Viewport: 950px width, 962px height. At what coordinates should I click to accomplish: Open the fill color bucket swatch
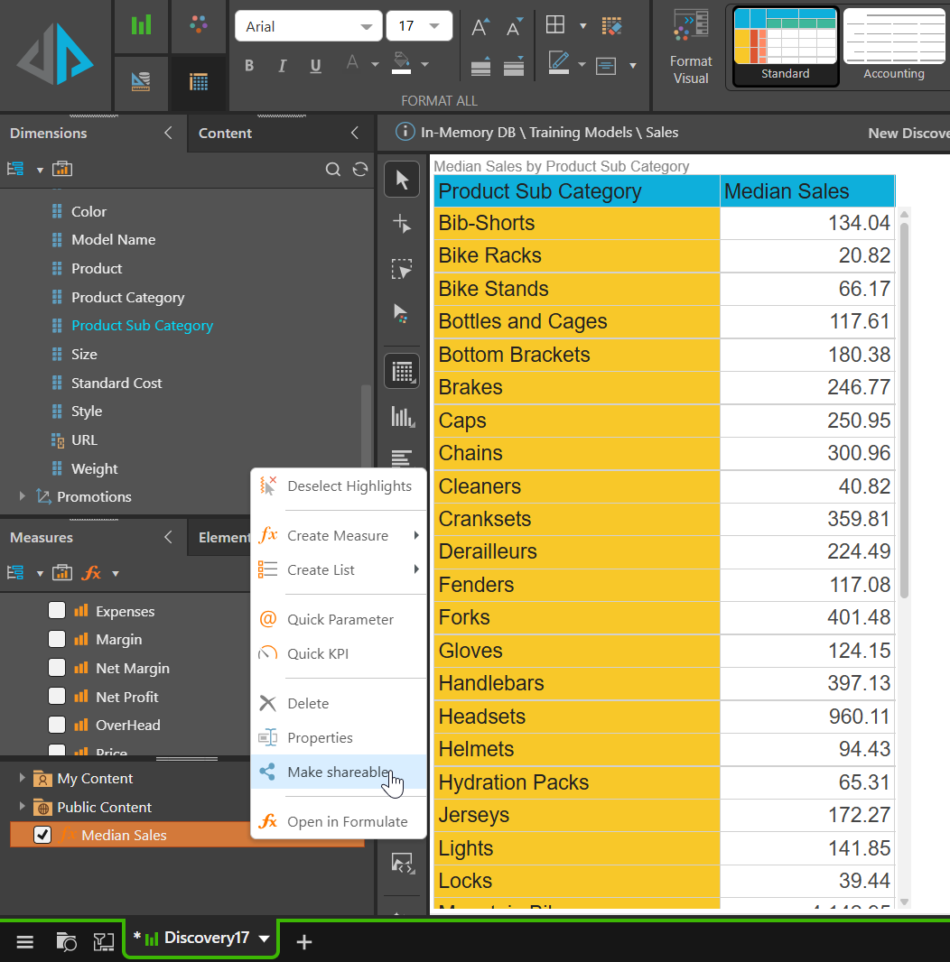(401, 63)
